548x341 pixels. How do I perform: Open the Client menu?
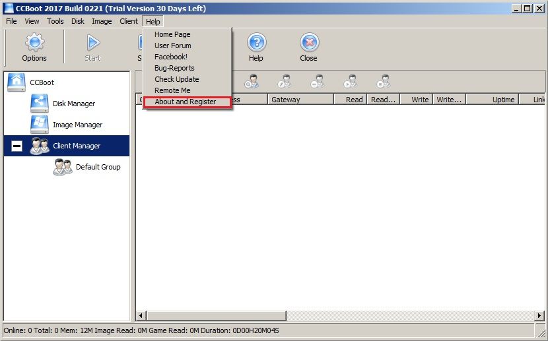pos(129,21)
